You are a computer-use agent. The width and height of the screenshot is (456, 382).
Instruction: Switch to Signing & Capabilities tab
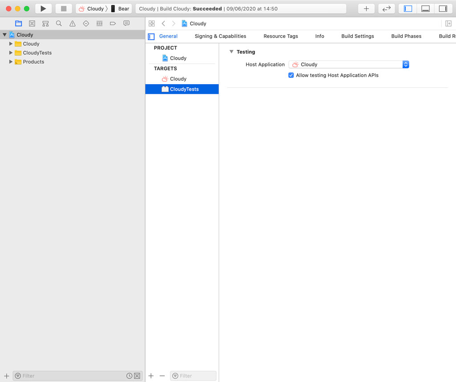(x=220, y=36)
